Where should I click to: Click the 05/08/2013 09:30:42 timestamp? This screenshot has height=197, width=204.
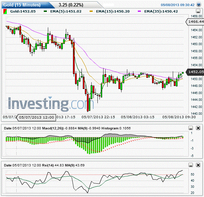click(178, 5)
